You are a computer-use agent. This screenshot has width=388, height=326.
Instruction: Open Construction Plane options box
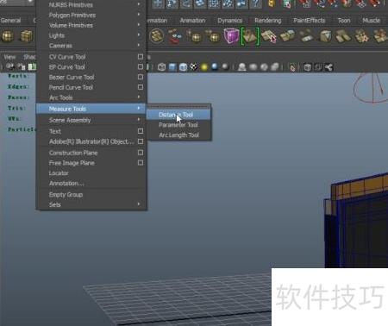pos(141,153)
